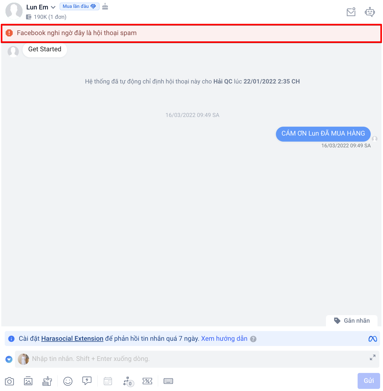The width and height of the screenshot is (383, 391).
Task: Click the Gửi send button
Action: pyautogui.click(x=369, y=381)
